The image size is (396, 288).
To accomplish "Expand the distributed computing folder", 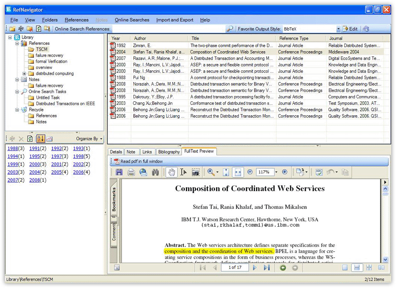I will (x=24, y=74).
